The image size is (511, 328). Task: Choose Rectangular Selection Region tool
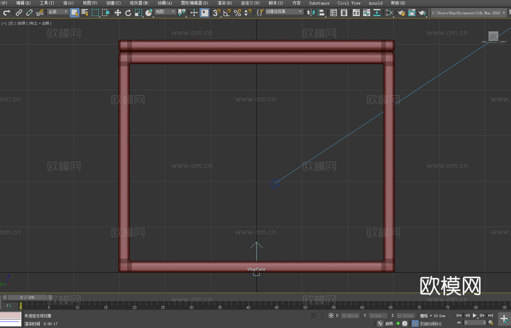pos(95,13)
